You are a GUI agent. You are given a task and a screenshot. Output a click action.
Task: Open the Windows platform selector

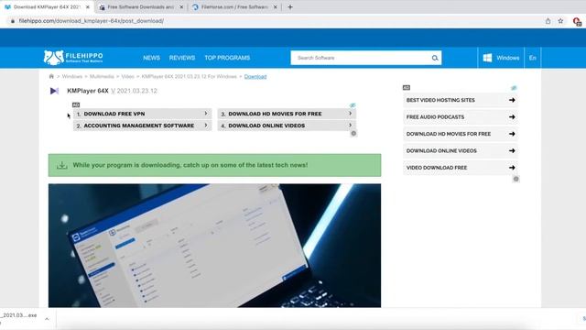coord(501,58)
